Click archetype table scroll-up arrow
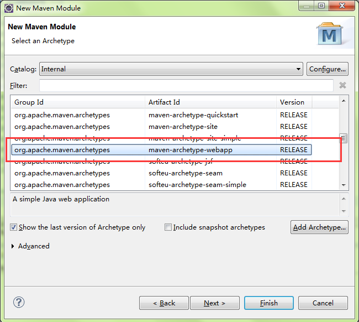Screen dimensions: 359x322 click(x=344, y=101)
